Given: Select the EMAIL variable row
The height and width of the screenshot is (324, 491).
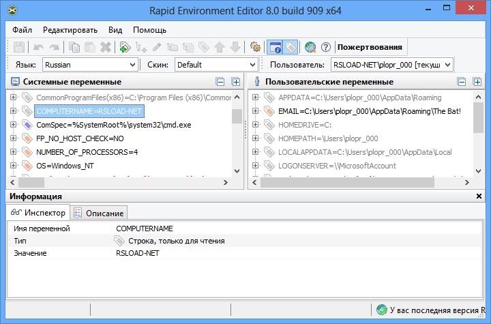Looking at the screenshot, I should [x=370, y=111].
